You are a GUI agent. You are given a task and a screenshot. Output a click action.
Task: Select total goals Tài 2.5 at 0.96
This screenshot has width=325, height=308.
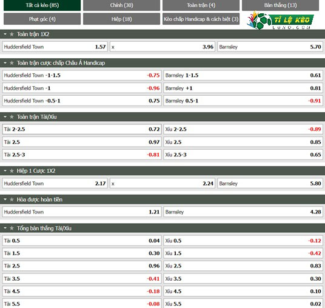[x=82, y=266]
